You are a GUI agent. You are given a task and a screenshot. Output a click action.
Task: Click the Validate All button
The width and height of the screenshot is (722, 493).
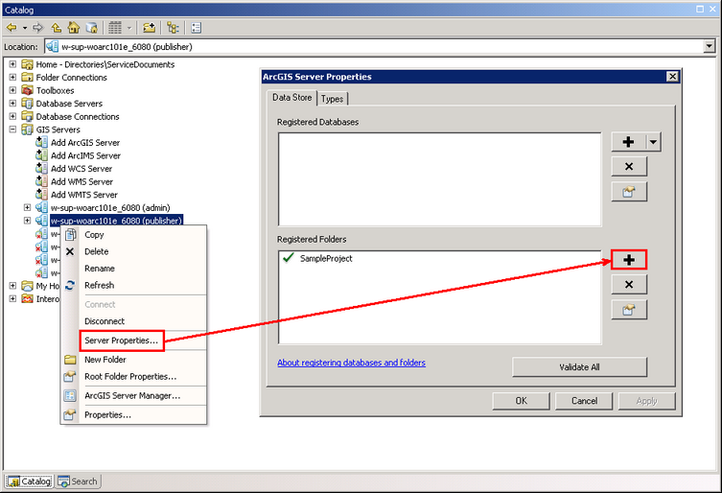pyautogui.click(x=579, y=367)
